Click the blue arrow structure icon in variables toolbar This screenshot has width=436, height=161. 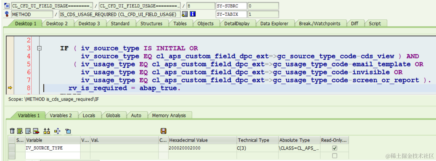coord(57,131)
